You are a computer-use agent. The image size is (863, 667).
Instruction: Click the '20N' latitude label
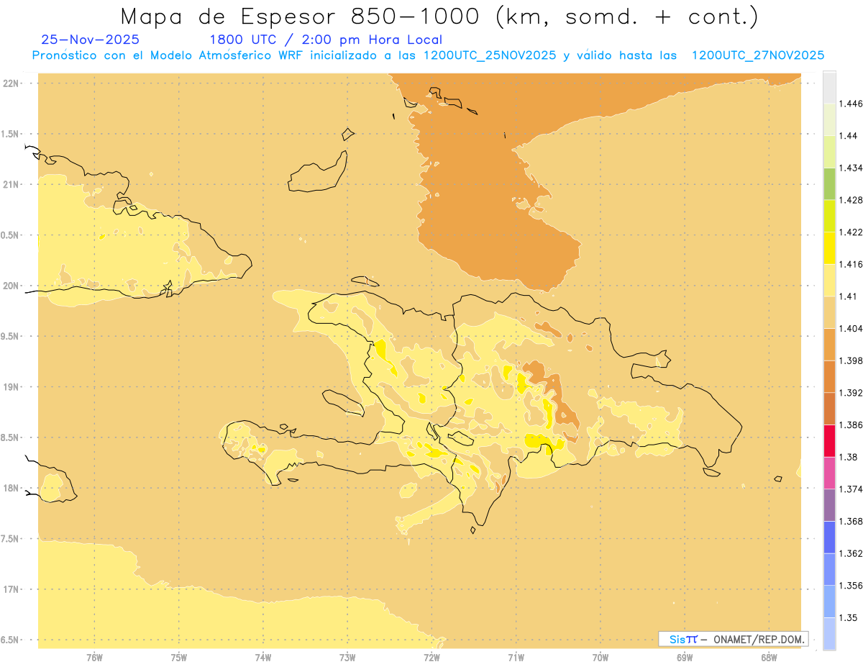point(10,286)
